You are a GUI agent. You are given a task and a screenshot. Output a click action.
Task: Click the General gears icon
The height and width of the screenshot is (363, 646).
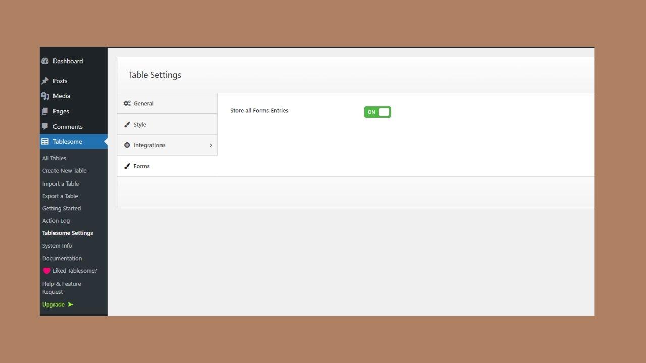[127, 103]
